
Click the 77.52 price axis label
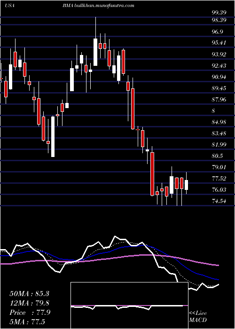coord(219,179)
